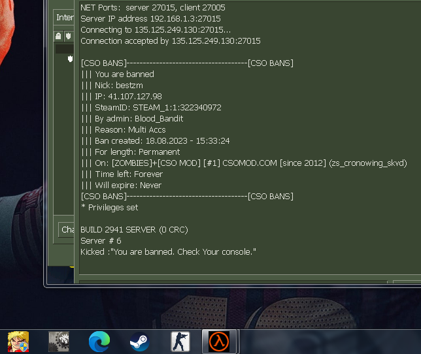Open Counter-Strike soldier taskbar icon

pyautogui.click(x=180, y=342)
